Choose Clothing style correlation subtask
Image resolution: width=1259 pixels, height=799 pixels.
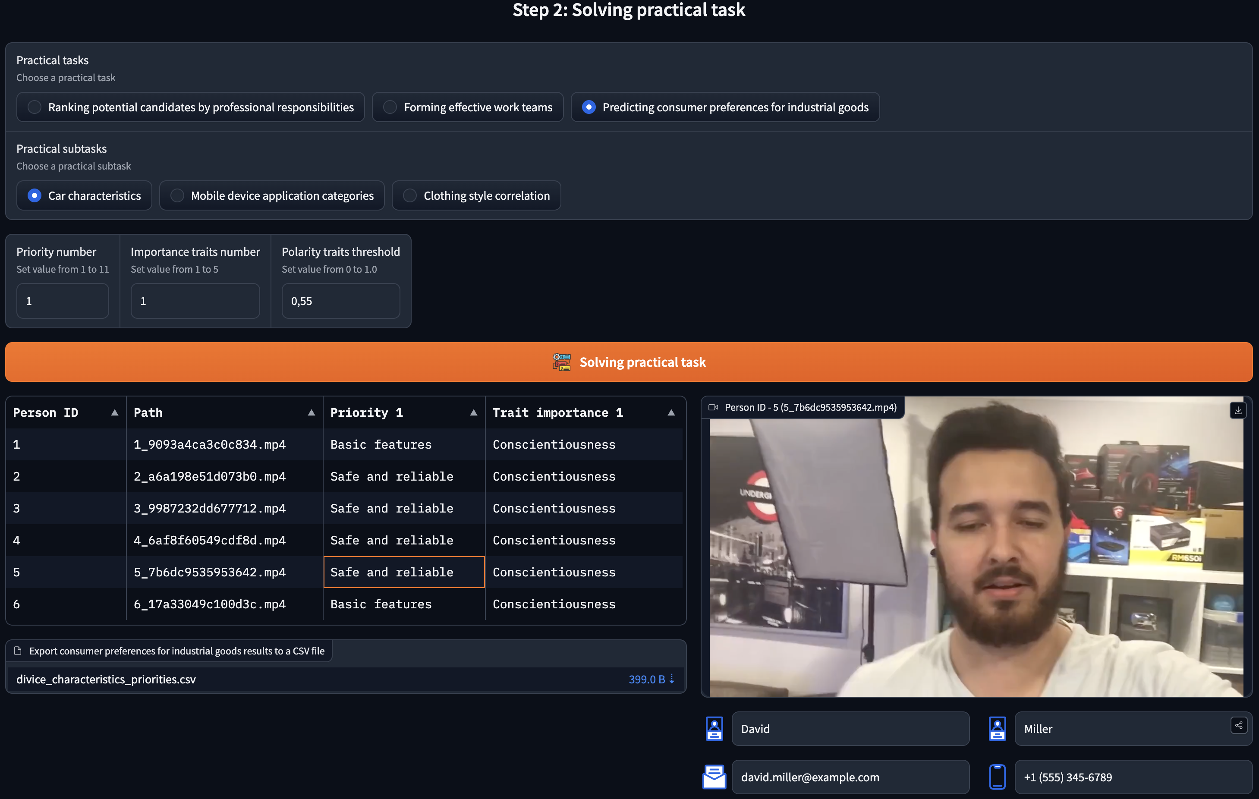coord(410,195)
